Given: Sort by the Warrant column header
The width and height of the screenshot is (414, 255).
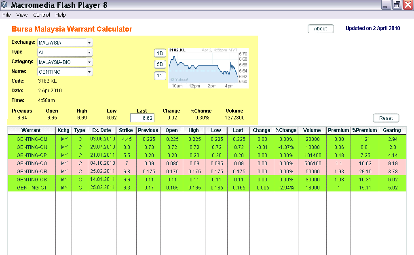Looking at the screenshot, I should point(31,130).
